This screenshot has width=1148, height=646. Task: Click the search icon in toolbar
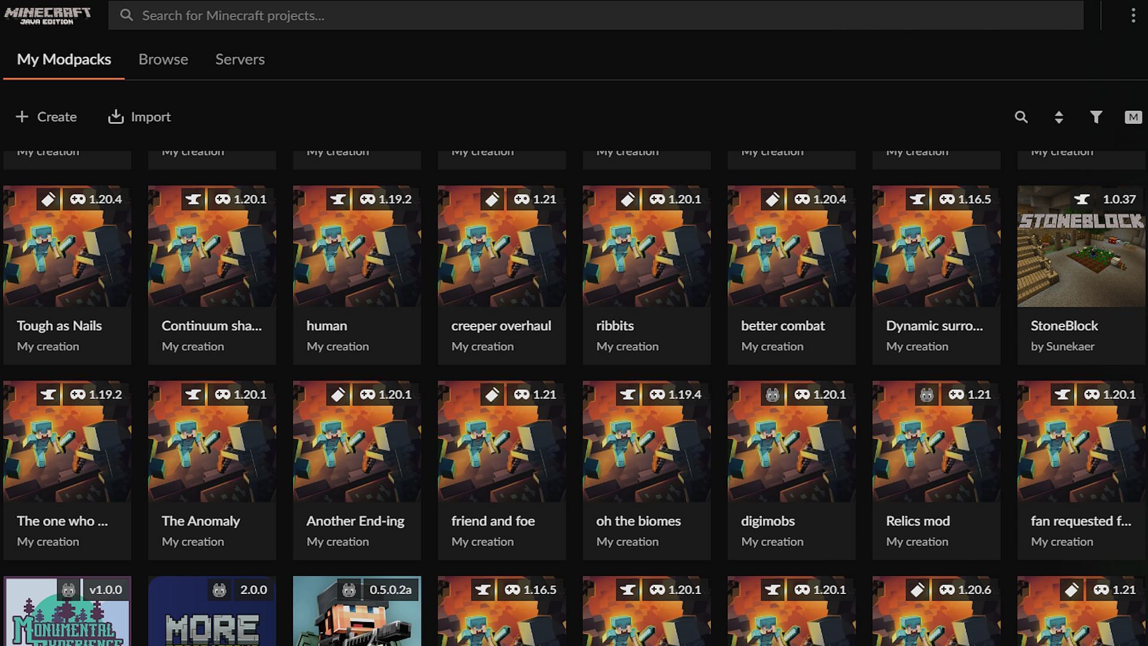point(1022,117)
